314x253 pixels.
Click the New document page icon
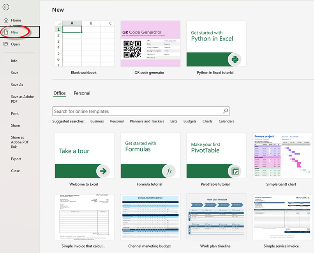[x=6, y=32]
